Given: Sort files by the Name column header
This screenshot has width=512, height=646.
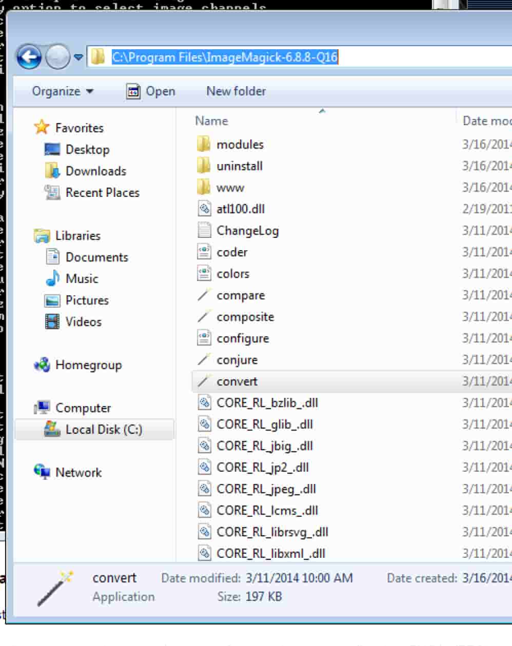Looking at the screenshot, I should 211,121.
